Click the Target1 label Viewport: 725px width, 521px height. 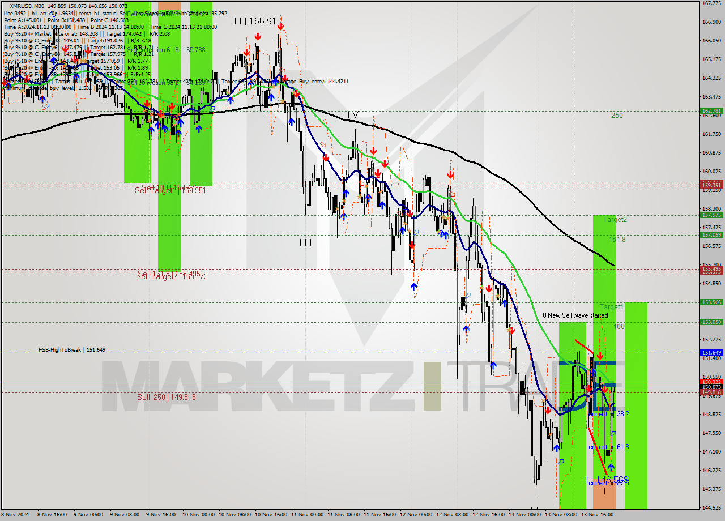612,306
